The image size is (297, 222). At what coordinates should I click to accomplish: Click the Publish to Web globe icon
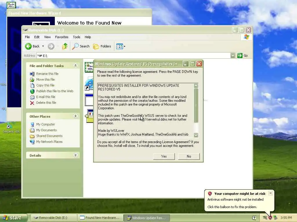tap(32, 91)
